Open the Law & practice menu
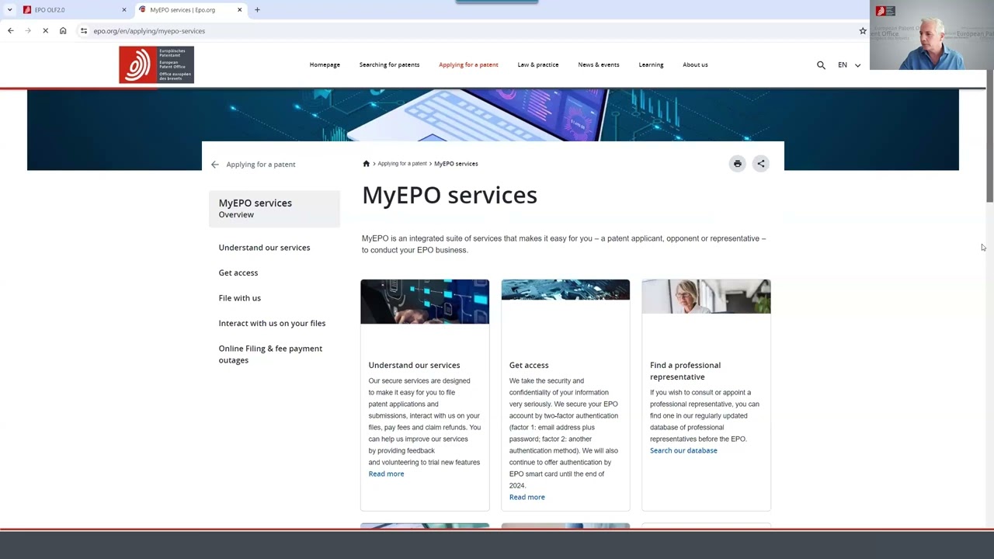Viewport: 994px width, 559px height. click(x=538, y=64)
